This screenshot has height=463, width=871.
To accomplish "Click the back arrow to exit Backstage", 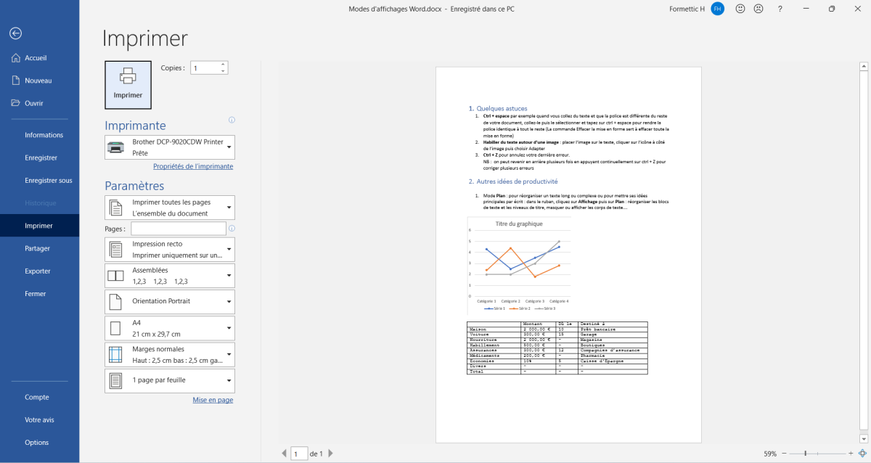I will point(16,33).
